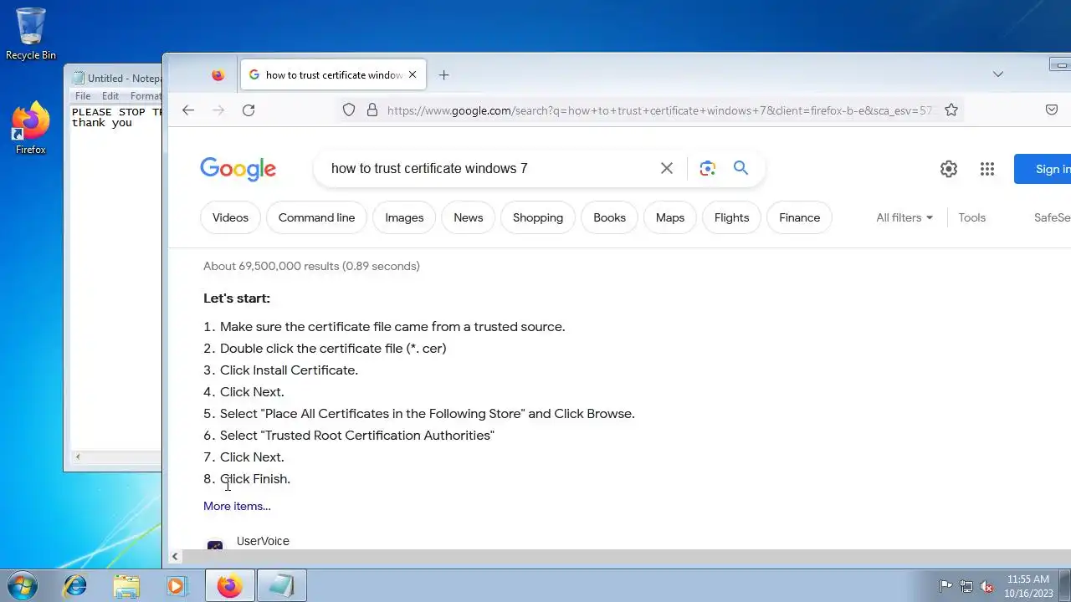Open the list all tabs chevron
Screen dimensions: 1071x602
coord(997,74)
